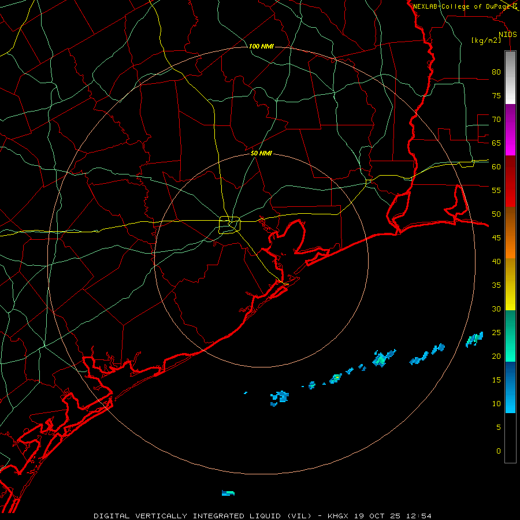
Task: Click the 50 NMI range ring label
Action: pyautogui.click(x=261, y=153)
